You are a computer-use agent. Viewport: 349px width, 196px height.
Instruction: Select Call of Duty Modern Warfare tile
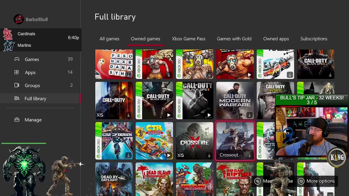235,100
